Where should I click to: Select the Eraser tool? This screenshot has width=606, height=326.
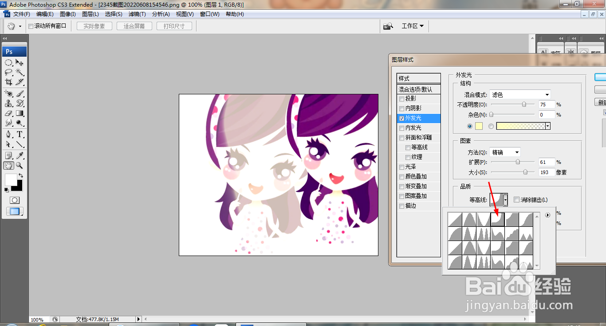[8, 113]
